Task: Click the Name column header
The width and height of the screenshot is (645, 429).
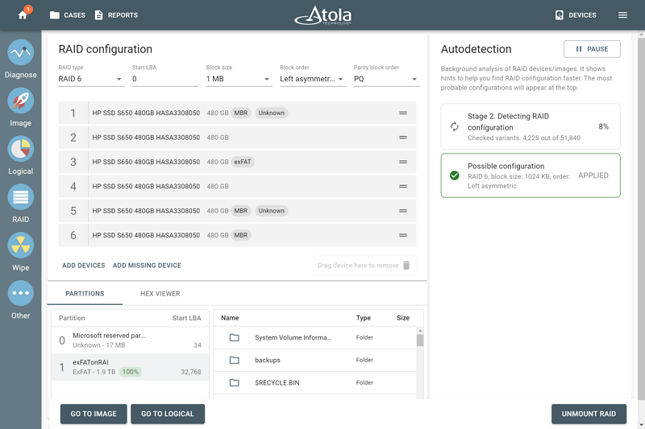Action: coord(230,318)
